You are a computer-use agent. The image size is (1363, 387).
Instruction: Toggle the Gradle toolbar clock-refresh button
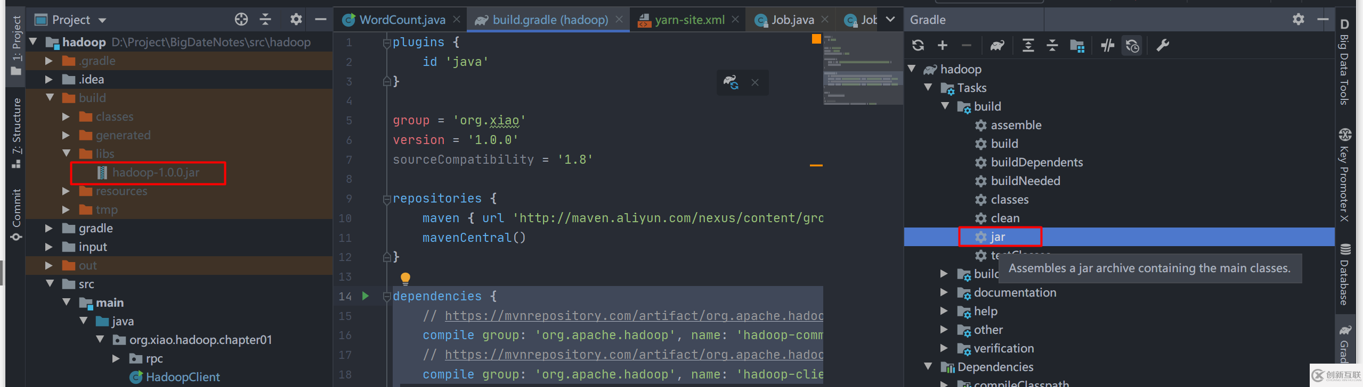coord(1132,46)
